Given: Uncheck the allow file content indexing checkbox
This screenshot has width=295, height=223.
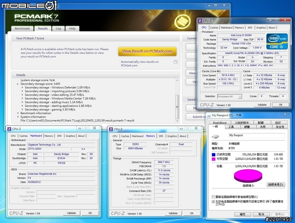Looking at the screenshot, I should (x=213, y=201).
